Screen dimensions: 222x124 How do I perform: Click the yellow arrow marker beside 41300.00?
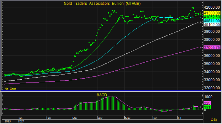point(201,13)
